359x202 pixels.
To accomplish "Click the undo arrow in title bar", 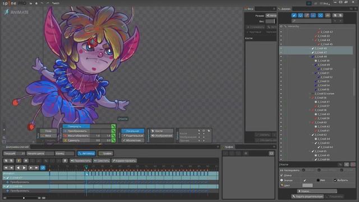I will coord(42,3).
